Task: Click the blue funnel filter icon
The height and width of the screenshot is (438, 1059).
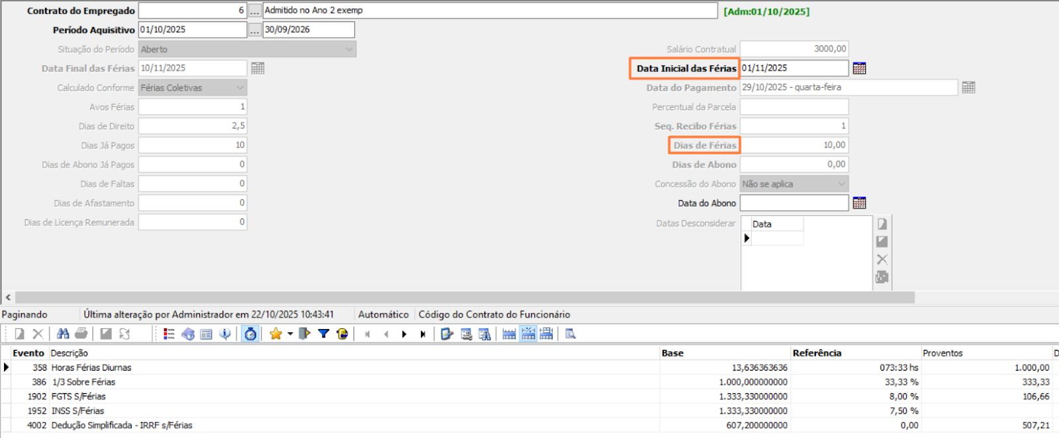Action: pos(324,334)
